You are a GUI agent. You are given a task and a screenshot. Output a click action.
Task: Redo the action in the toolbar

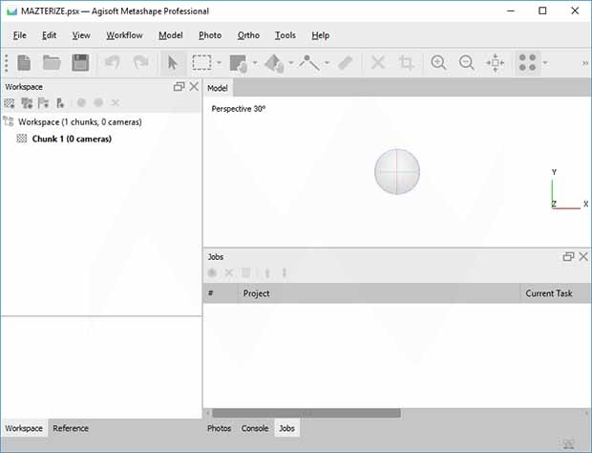pyautogui.click(x=140, y=63)
